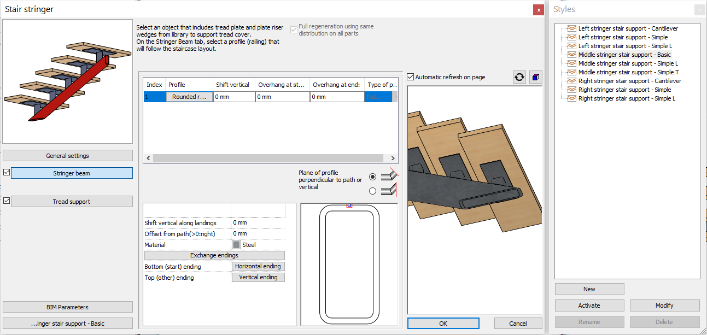Click the Steel material color swatch
Image resolution: width=707 pixels, height=335 pixels.
[236, 245]
